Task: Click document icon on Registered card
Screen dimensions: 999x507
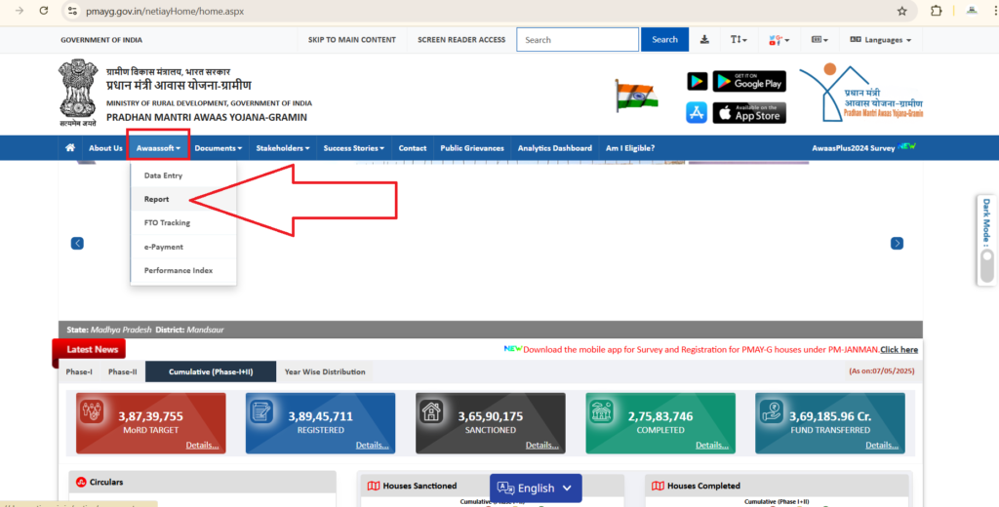Action: coord(261,411)
